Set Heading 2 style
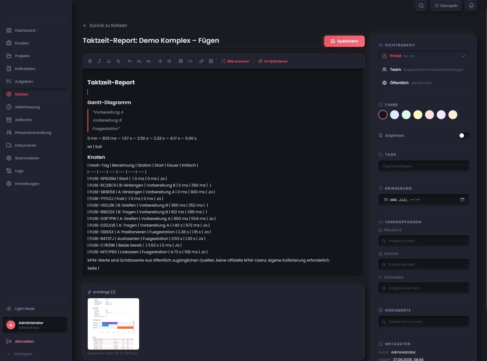The image size is (487, 361). click(x=139, y=61)
